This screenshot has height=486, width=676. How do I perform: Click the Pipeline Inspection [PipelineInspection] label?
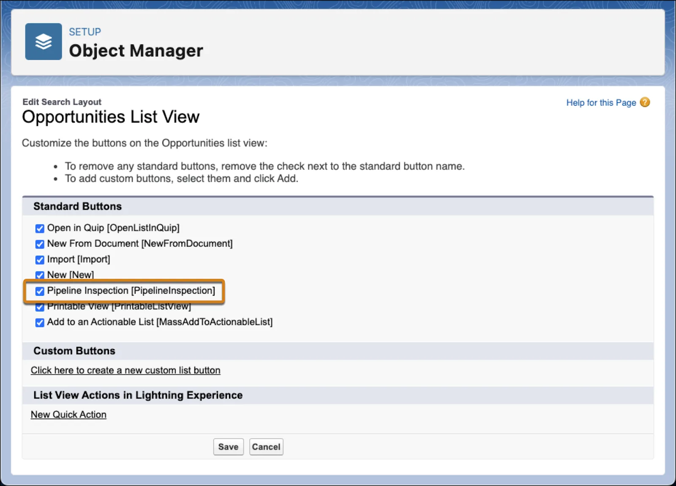pos(131,291)
